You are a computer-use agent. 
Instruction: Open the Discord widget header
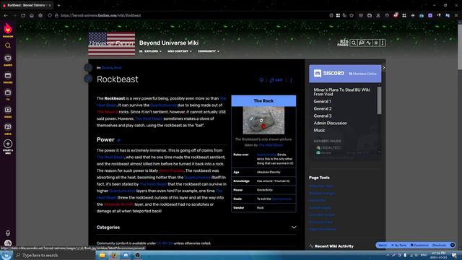tap(345, 74)
